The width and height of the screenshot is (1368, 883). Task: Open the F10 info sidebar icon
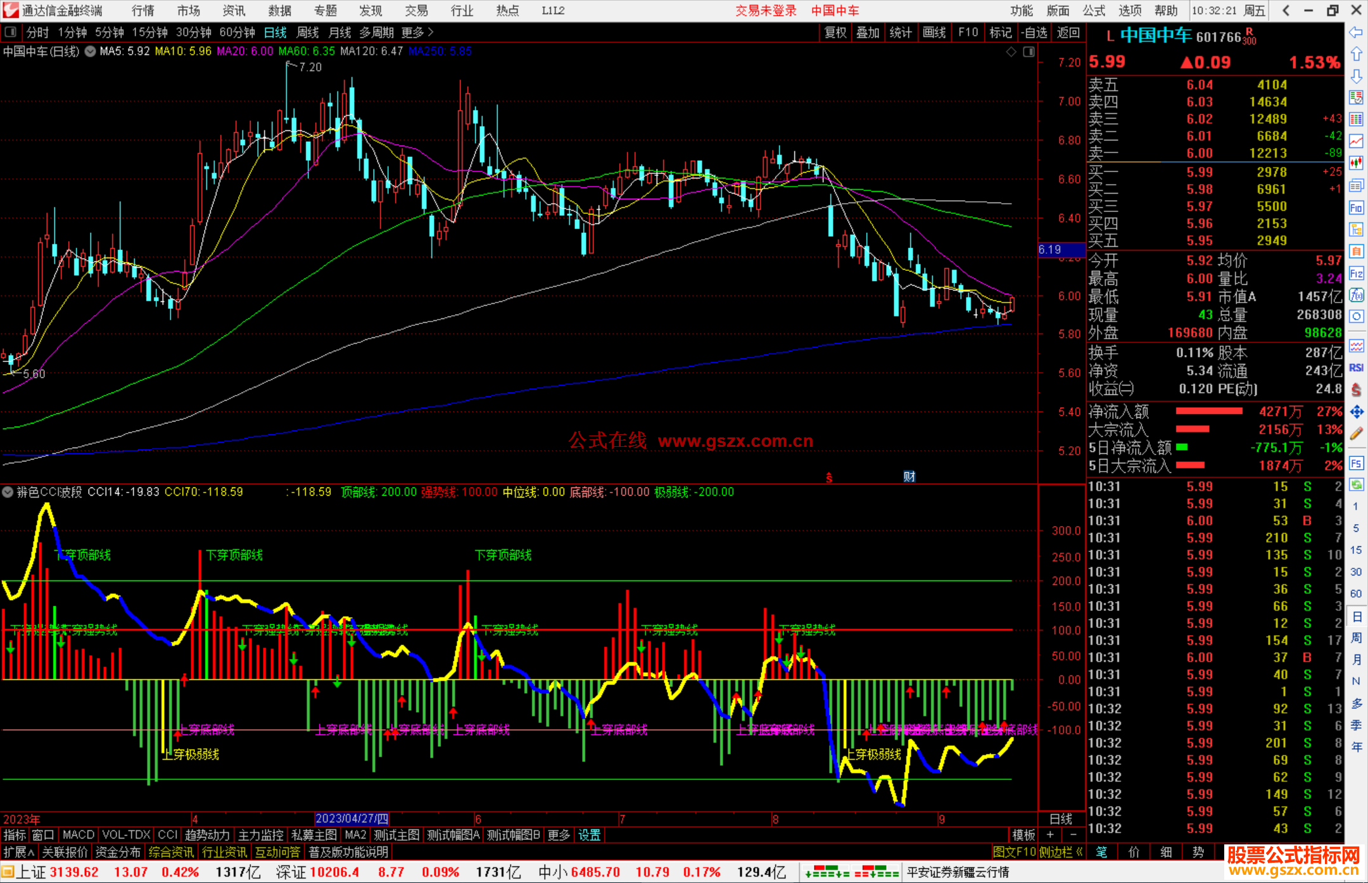point(1356,208)
